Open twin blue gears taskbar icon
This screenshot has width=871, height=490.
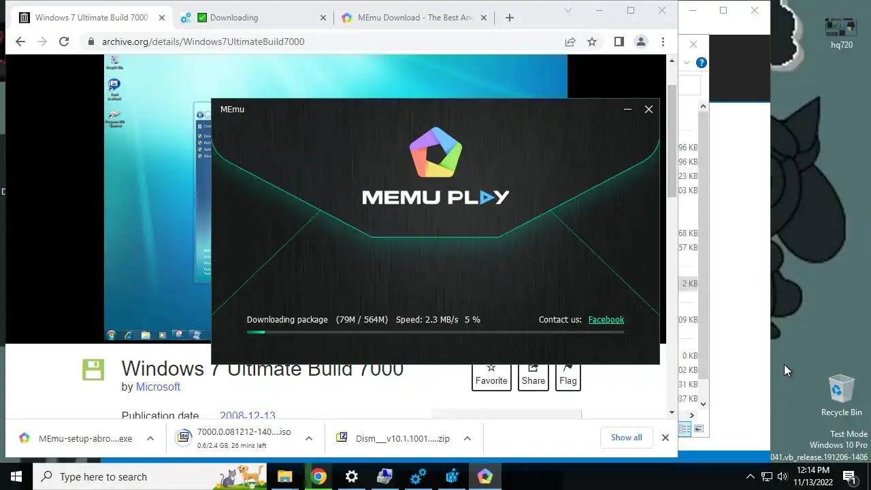click(x=418, y=476)
